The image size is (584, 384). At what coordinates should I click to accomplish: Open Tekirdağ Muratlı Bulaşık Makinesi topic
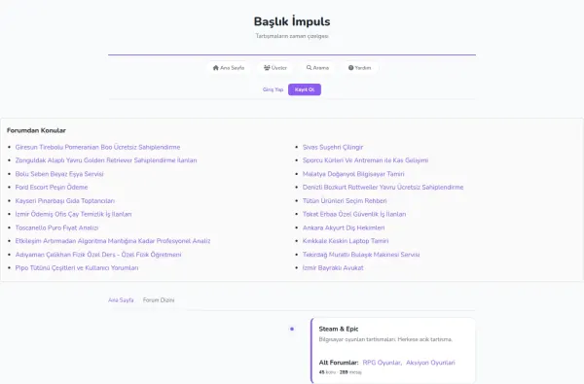tap(361, 255)
